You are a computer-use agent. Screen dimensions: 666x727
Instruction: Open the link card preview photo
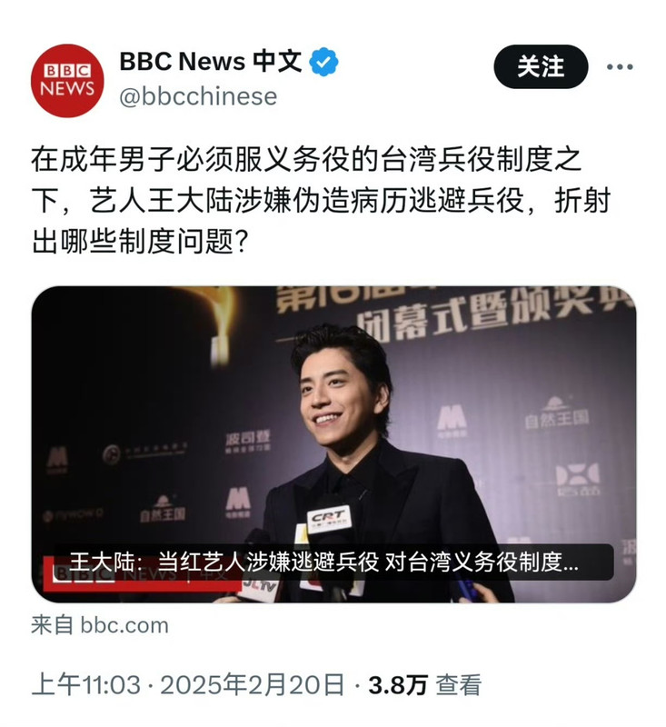click(333, 444)
